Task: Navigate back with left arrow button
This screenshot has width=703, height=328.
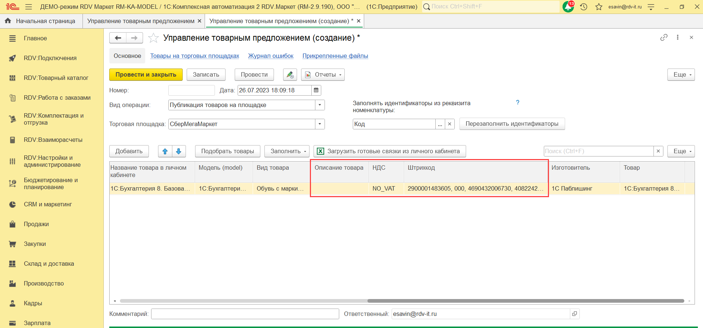Action: pos(118,38)
